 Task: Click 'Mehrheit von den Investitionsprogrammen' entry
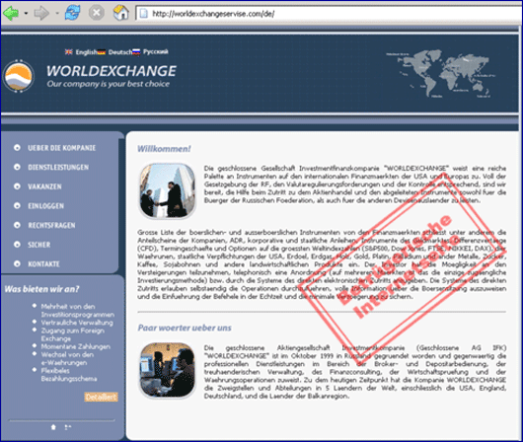(x=78, y=311)
